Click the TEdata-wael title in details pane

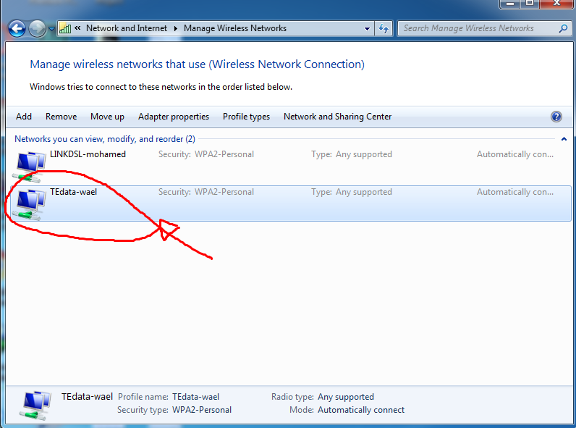click(x=87, y=397)
